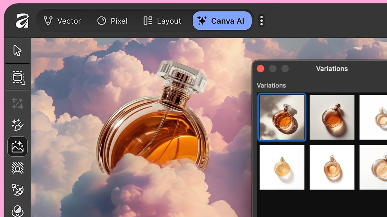Click the Affinity logo icon

(x=22, y=21)
